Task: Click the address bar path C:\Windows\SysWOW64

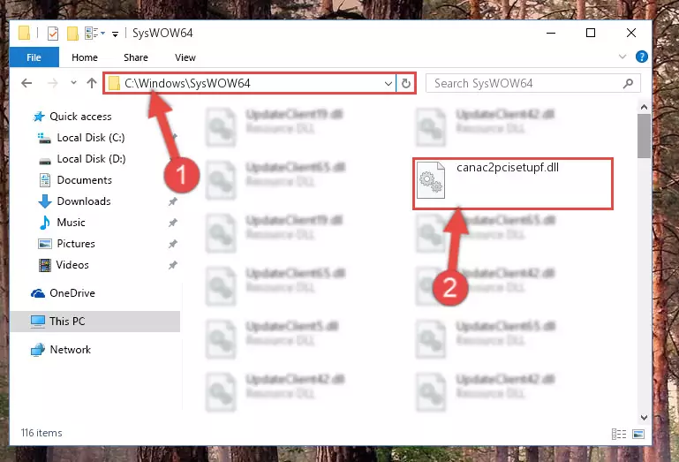Action: [187, 83]
